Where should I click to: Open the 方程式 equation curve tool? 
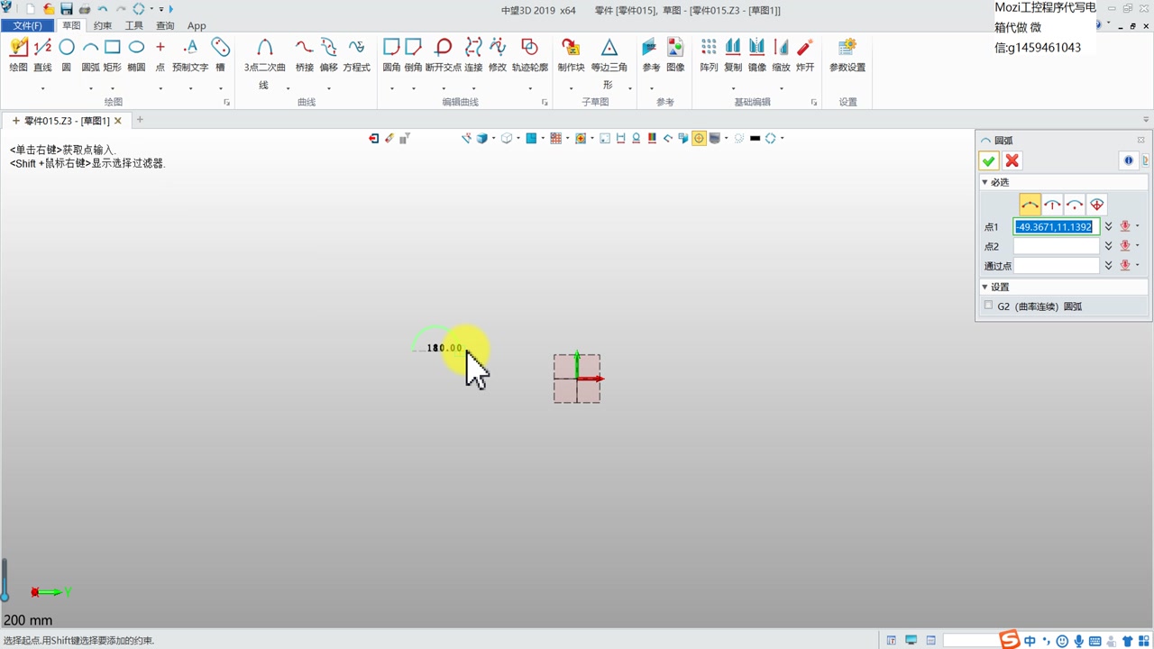tap(356, 56)
